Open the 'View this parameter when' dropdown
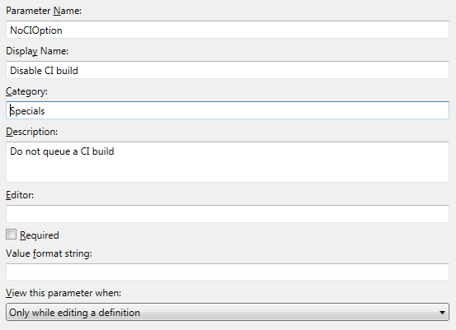456x330 pixels. click(228, 312)
